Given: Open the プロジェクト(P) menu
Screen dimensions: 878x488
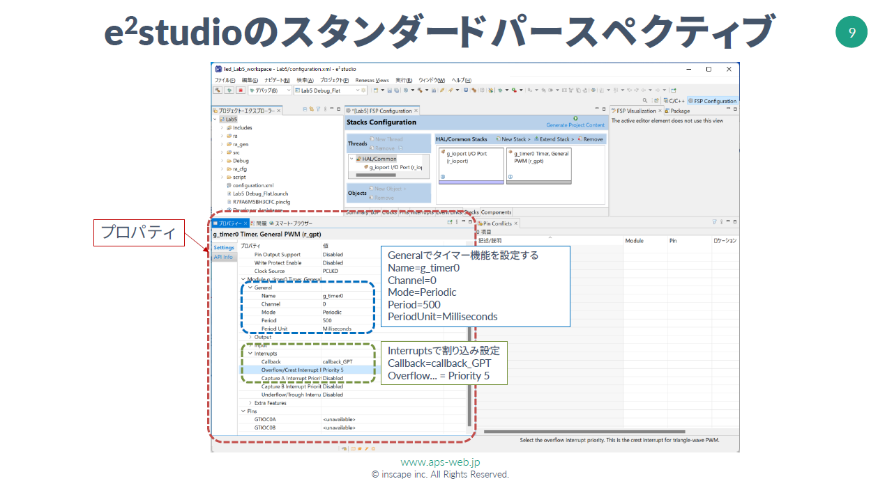Looking at the screenshot, I should [334, 80].
